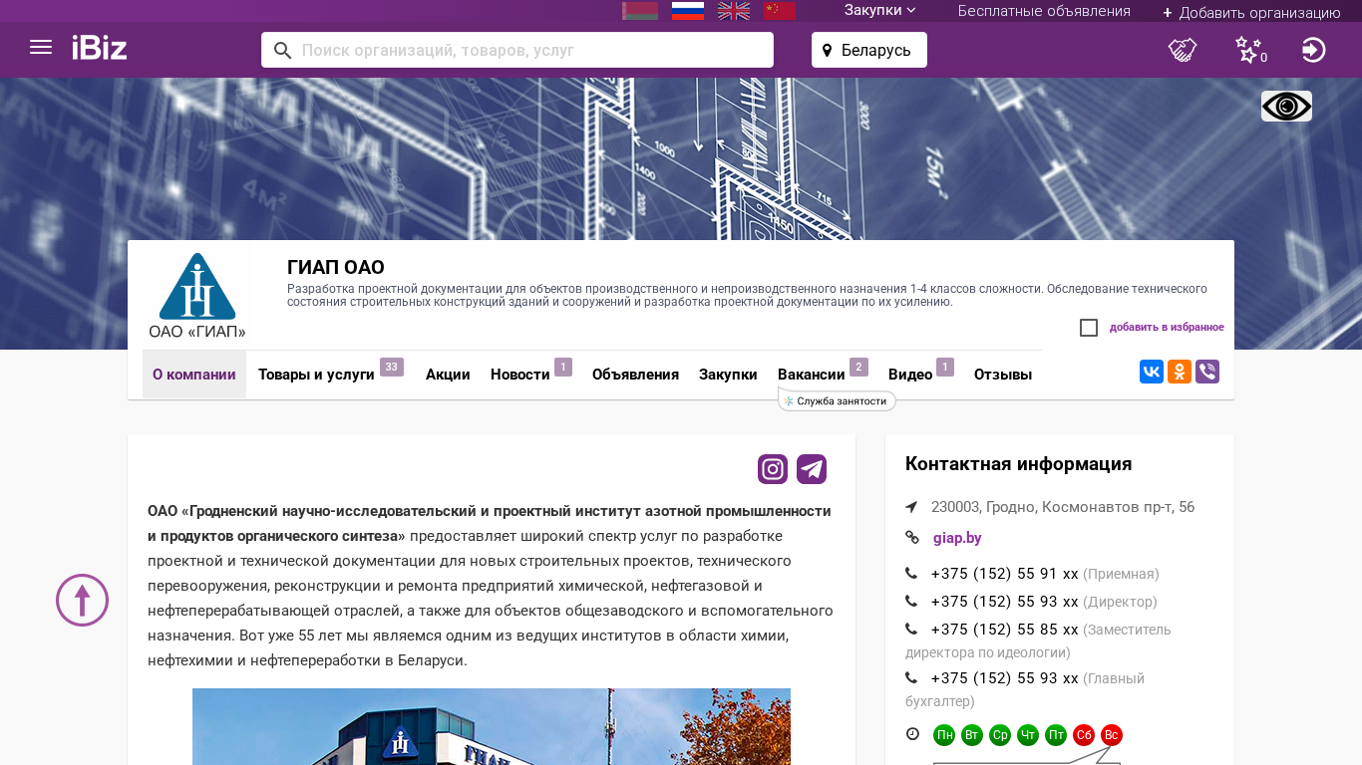
Task: Open favorites stars icon
Action: (x=1249, y=50)
